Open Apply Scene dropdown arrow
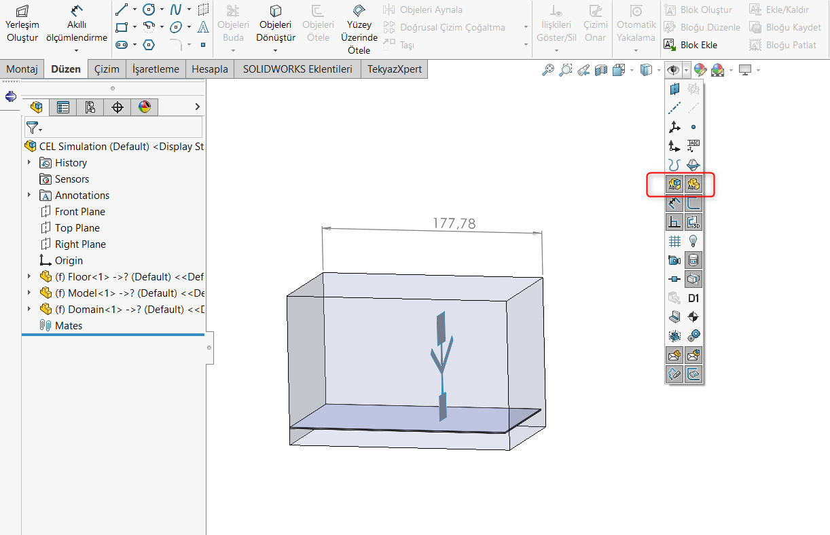This screenshot has width=830, height=535. [x=730, y=70]
